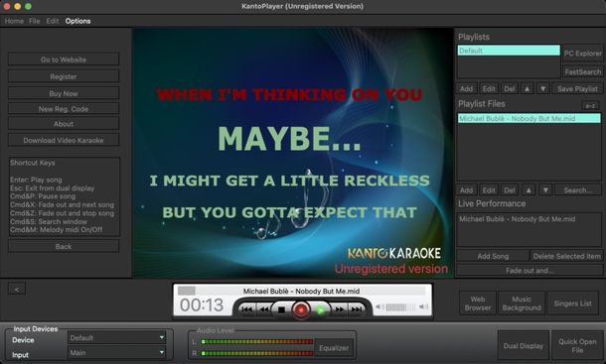This screenshot has width=606, height=364.
Task: Click the Register button
Action: 64,76
